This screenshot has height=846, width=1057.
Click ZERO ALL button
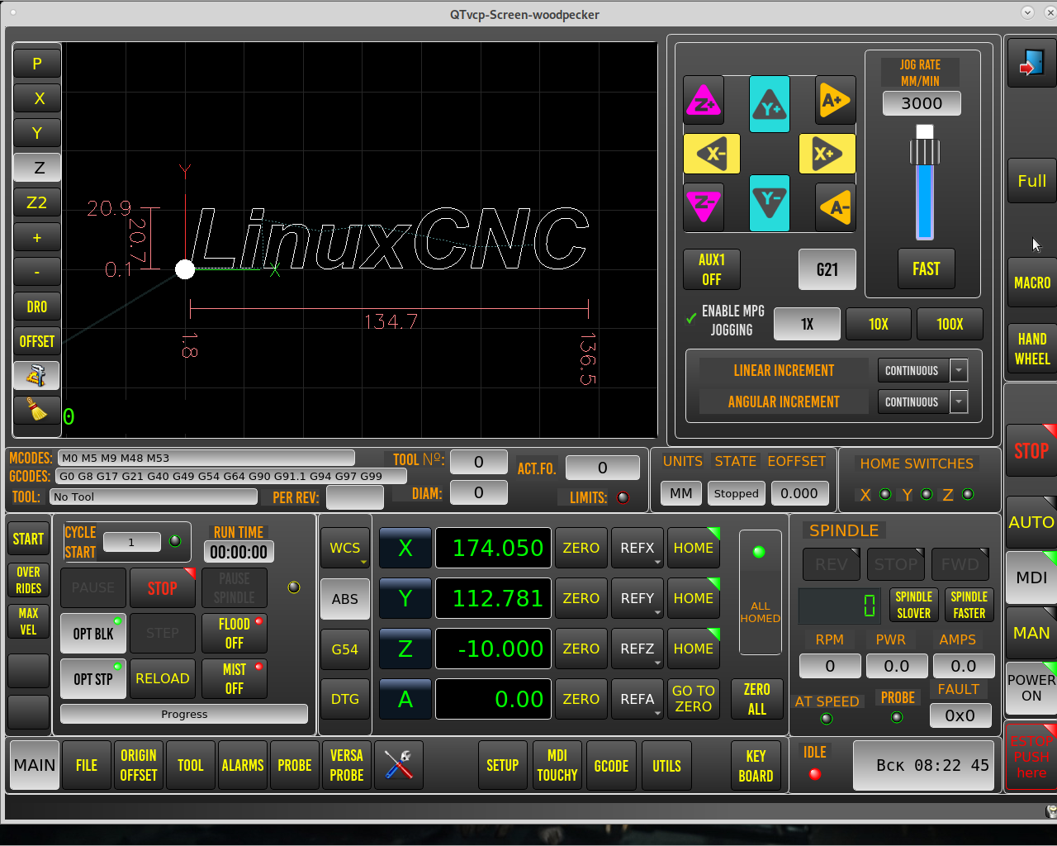click(x=757, y=699)
